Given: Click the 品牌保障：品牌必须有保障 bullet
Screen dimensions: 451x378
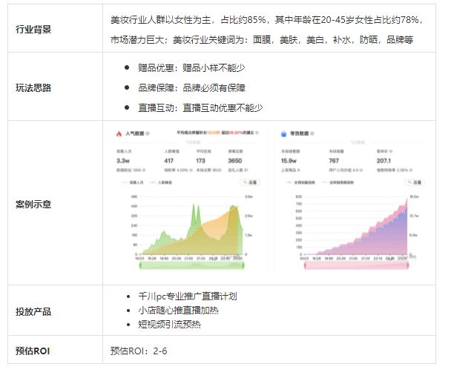Looking at the screenshot, I should 191,87.
